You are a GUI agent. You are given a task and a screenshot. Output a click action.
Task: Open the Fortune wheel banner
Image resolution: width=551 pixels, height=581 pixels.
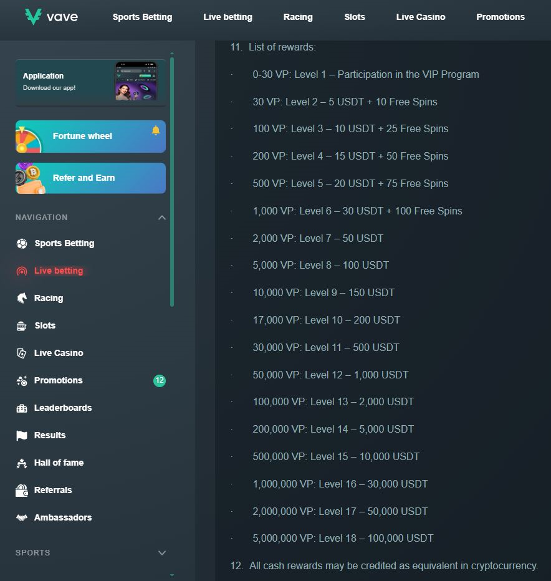[90, 137]
